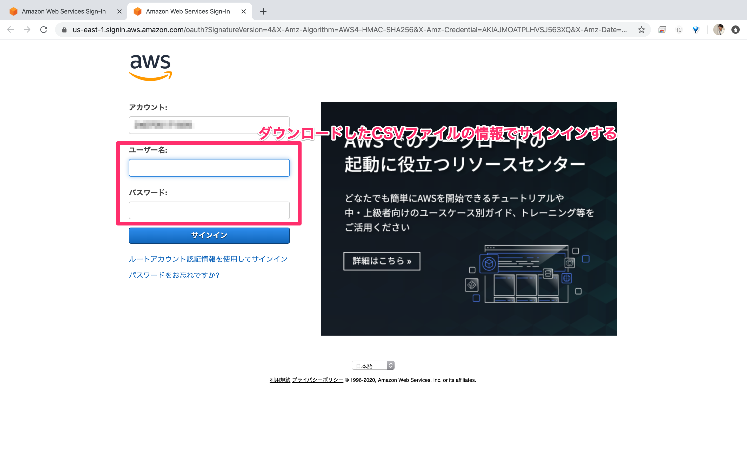Open the ルートアカウント認証情報を使用してサインイン link
The width and height of the screenshot is (747, 466).
click(208, 259)
